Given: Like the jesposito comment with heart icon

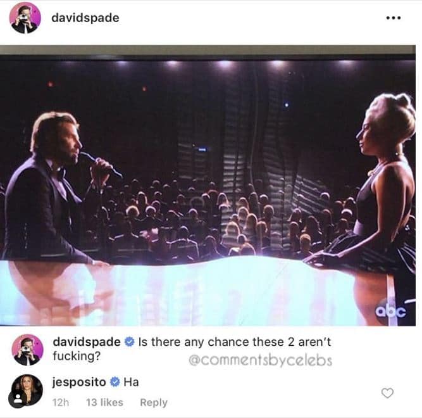Looking at the screenshot, I should 387,393.
